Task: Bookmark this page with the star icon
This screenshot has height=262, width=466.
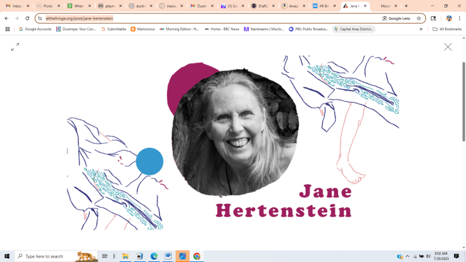Action: coord(419,18)
